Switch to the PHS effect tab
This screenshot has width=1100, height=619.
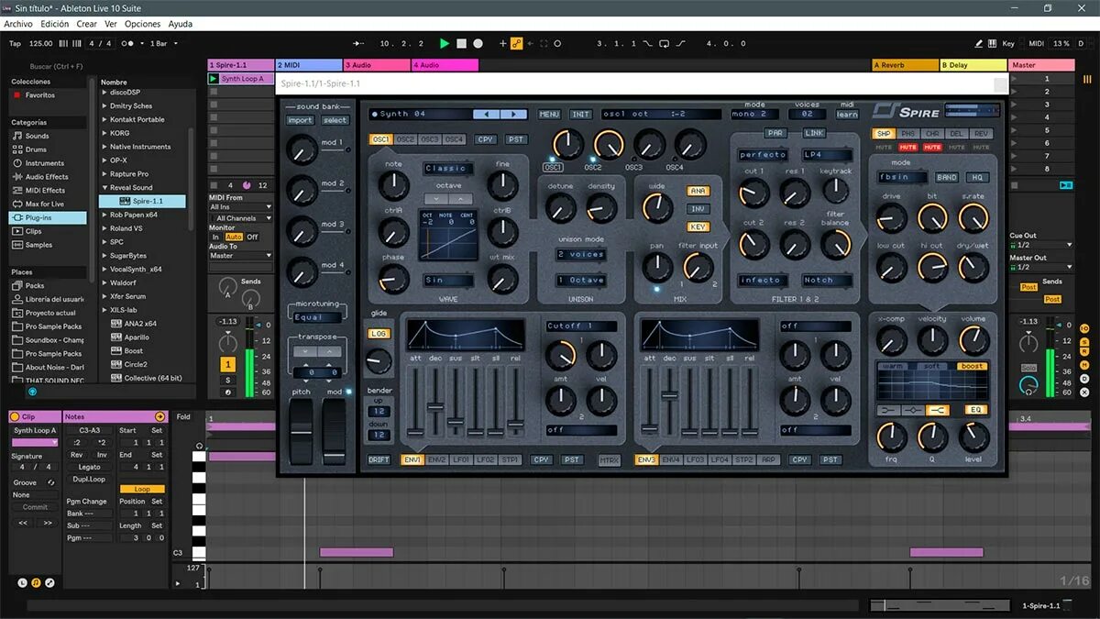coord(907,134)
